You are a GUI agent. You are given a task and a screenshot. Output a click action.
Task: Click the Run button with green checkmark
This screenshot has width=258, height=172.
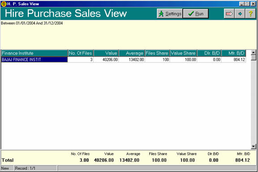(x=196, y=13)
